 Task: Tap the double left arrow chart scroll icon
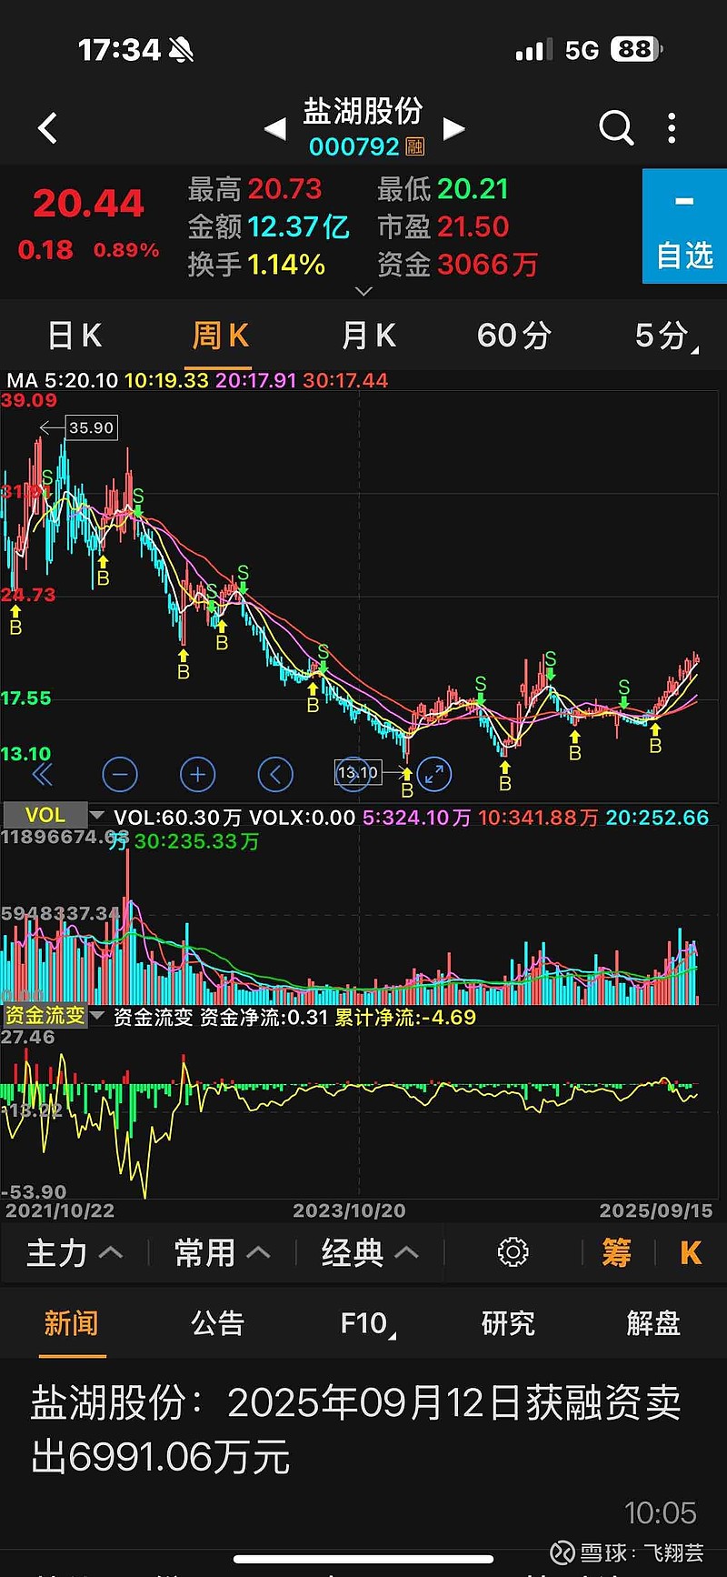coord(42,774)
